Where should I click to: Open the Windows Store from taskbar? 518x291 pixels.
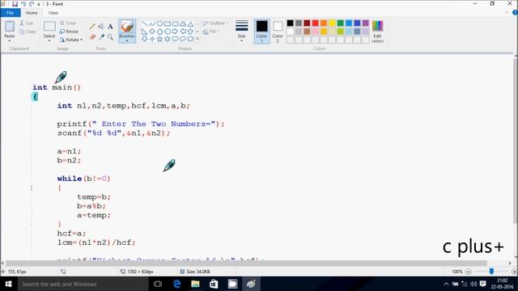point(214,284)
